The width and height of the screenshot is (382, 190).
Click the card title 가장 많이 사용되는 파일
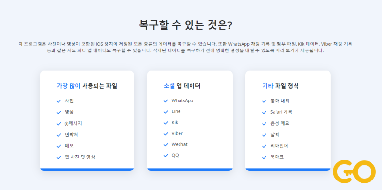pos(87,86)
